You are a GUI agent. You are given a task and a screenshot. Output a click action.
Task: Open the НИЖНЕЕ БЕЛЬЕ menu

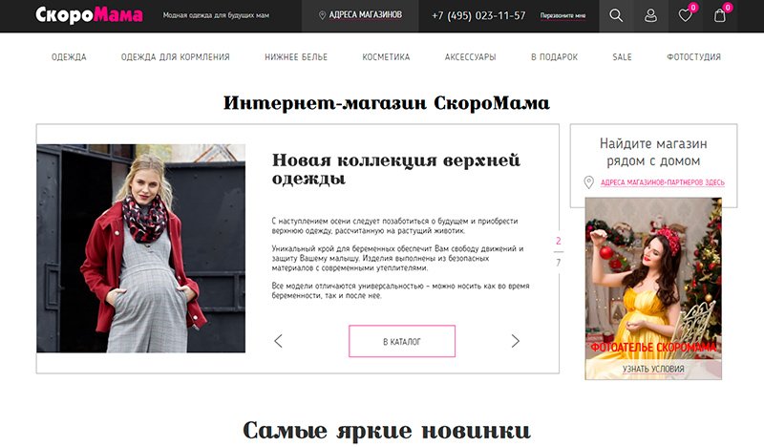point(296,57)
